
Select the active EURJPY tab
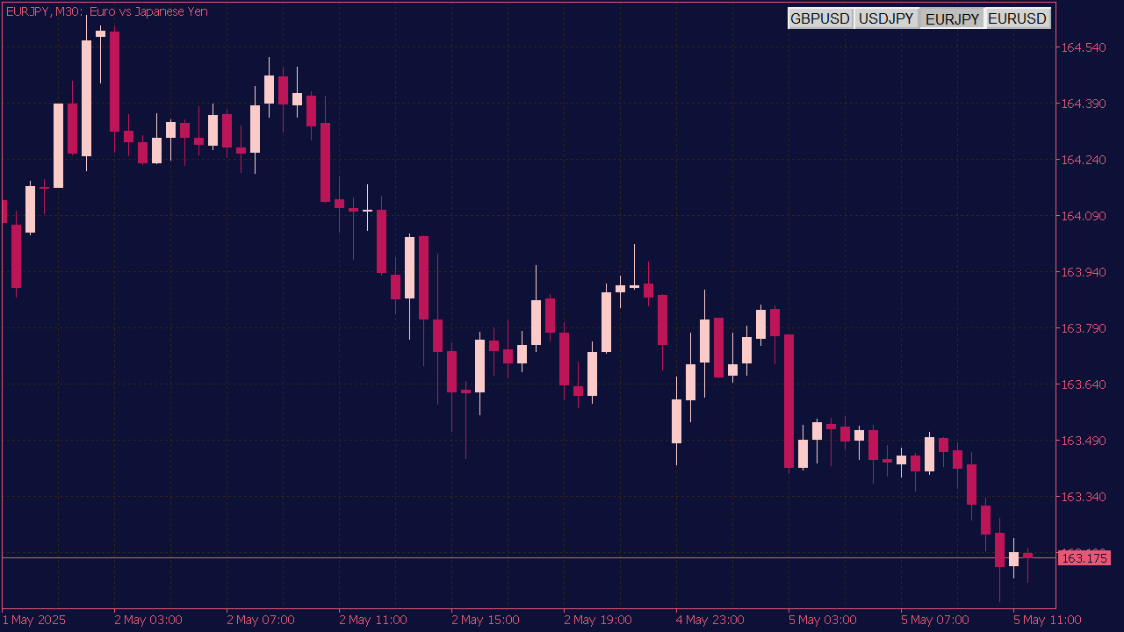[x=951, y=18]
